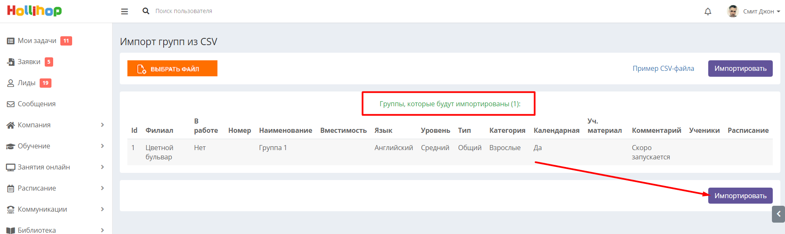Click the Уровень column header
The height and width of the screenshot is (234, 785).
[x=435, y=130]
